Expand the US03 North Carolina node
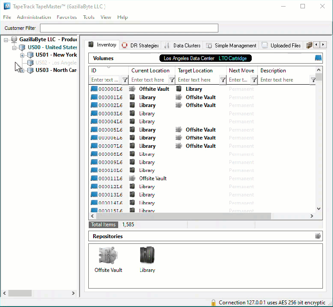Screen dimensions: 333x307 (x=22, y=71)
